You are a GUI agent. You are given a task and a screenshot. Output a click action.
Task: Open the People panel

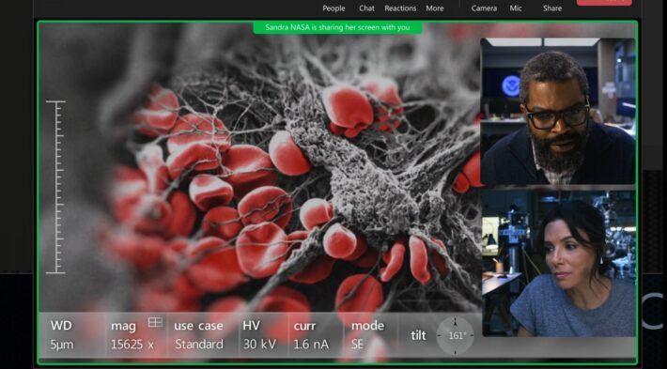tap(333, 8)
